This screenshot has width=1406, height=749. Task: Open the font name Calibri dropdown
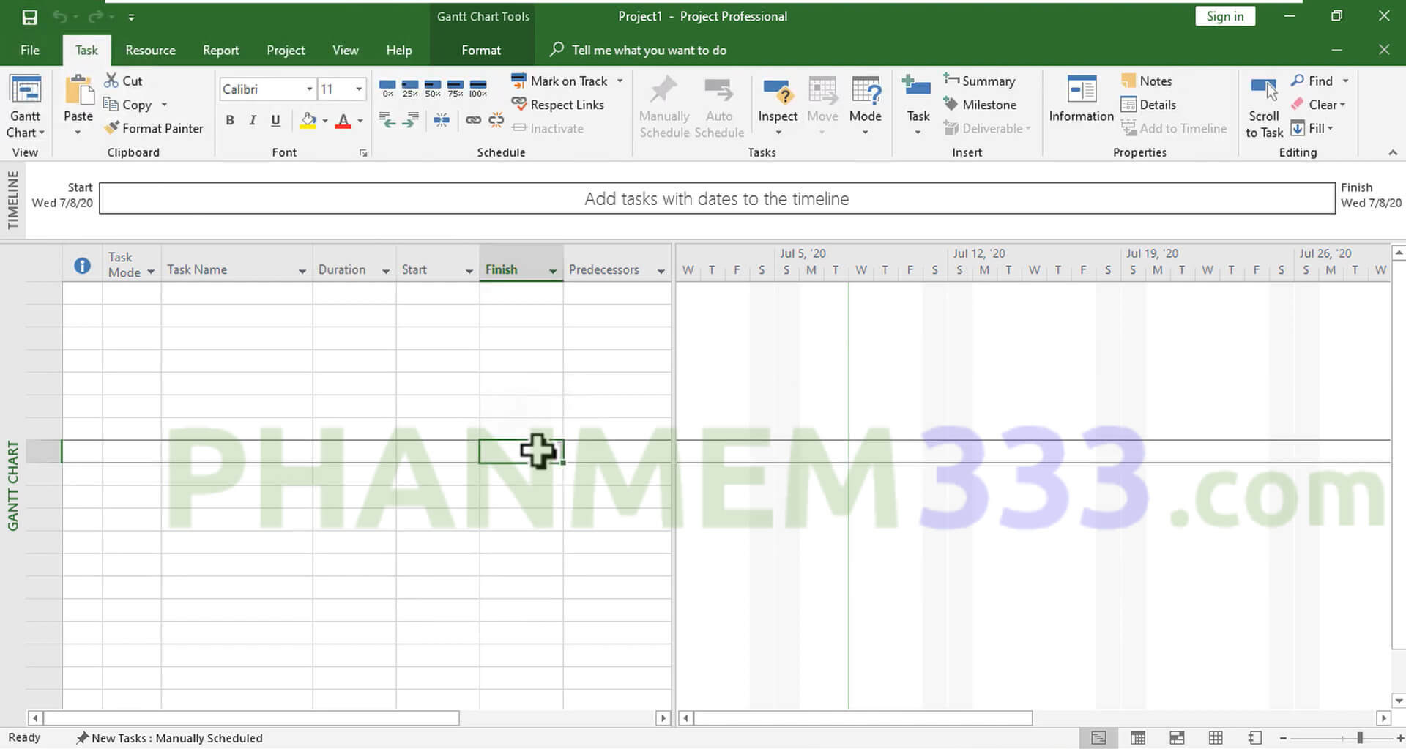click(x=309, y=89)
